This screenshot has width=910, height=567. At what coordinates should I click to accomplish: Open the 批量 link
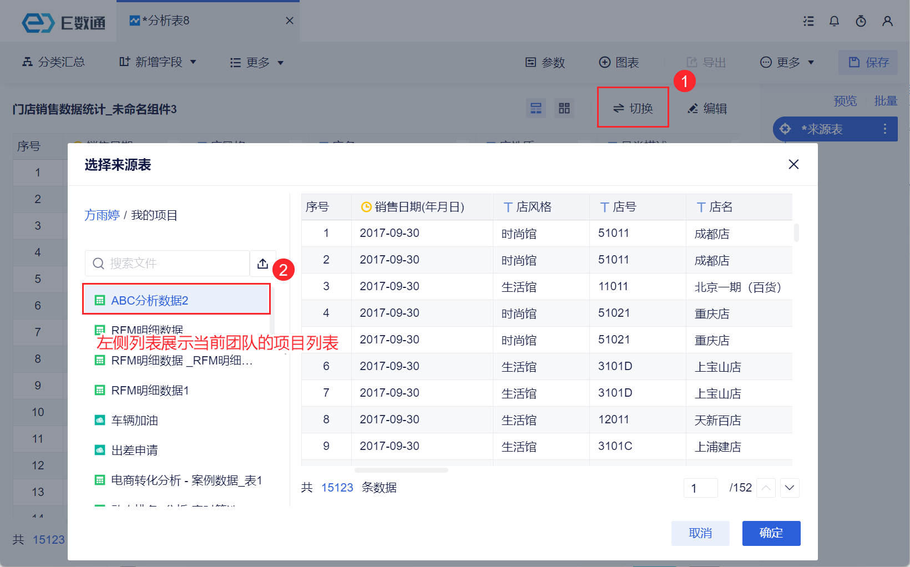click(886, 101)
